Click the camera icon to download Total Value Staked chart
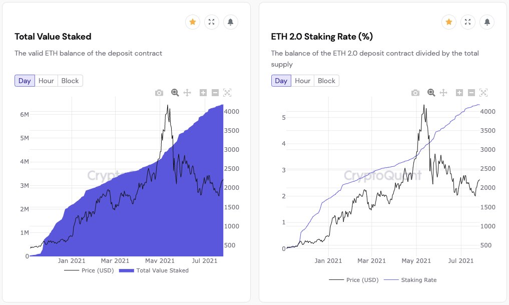Screen dimensions: 509x305 [159, 93]
